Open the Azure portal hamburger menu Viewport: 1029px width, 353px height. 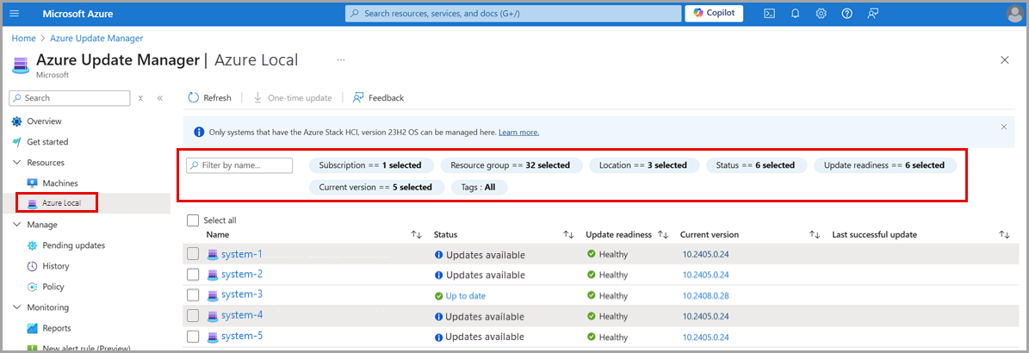tap(15, 14)
